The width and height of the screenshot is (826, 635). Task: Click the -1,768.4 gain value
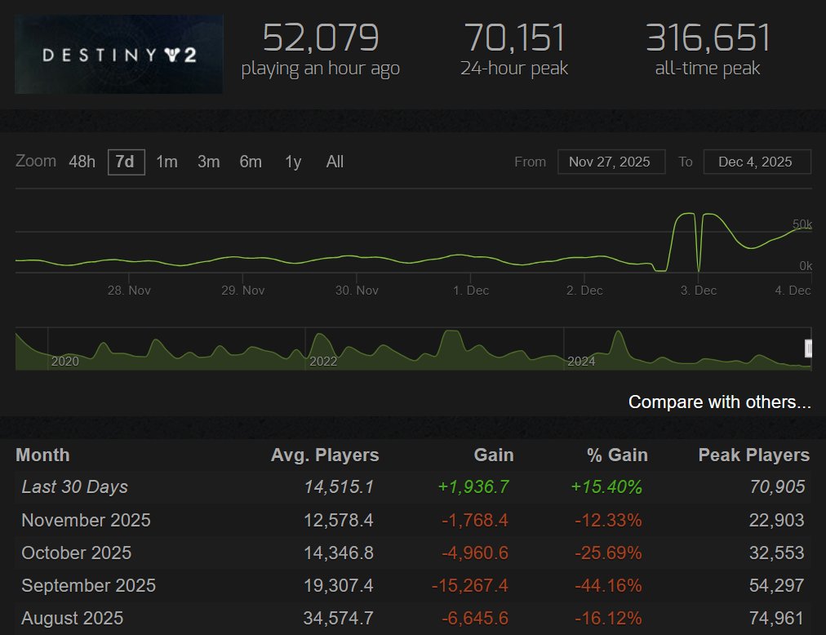(x=475, y=521)
